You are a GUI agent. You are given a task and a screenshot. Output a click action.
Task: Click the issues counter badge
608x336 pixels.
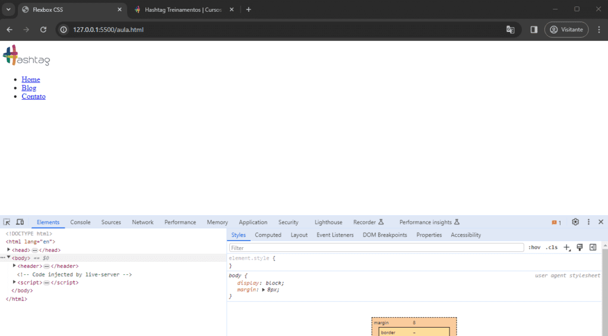click(x=556, y=222)
